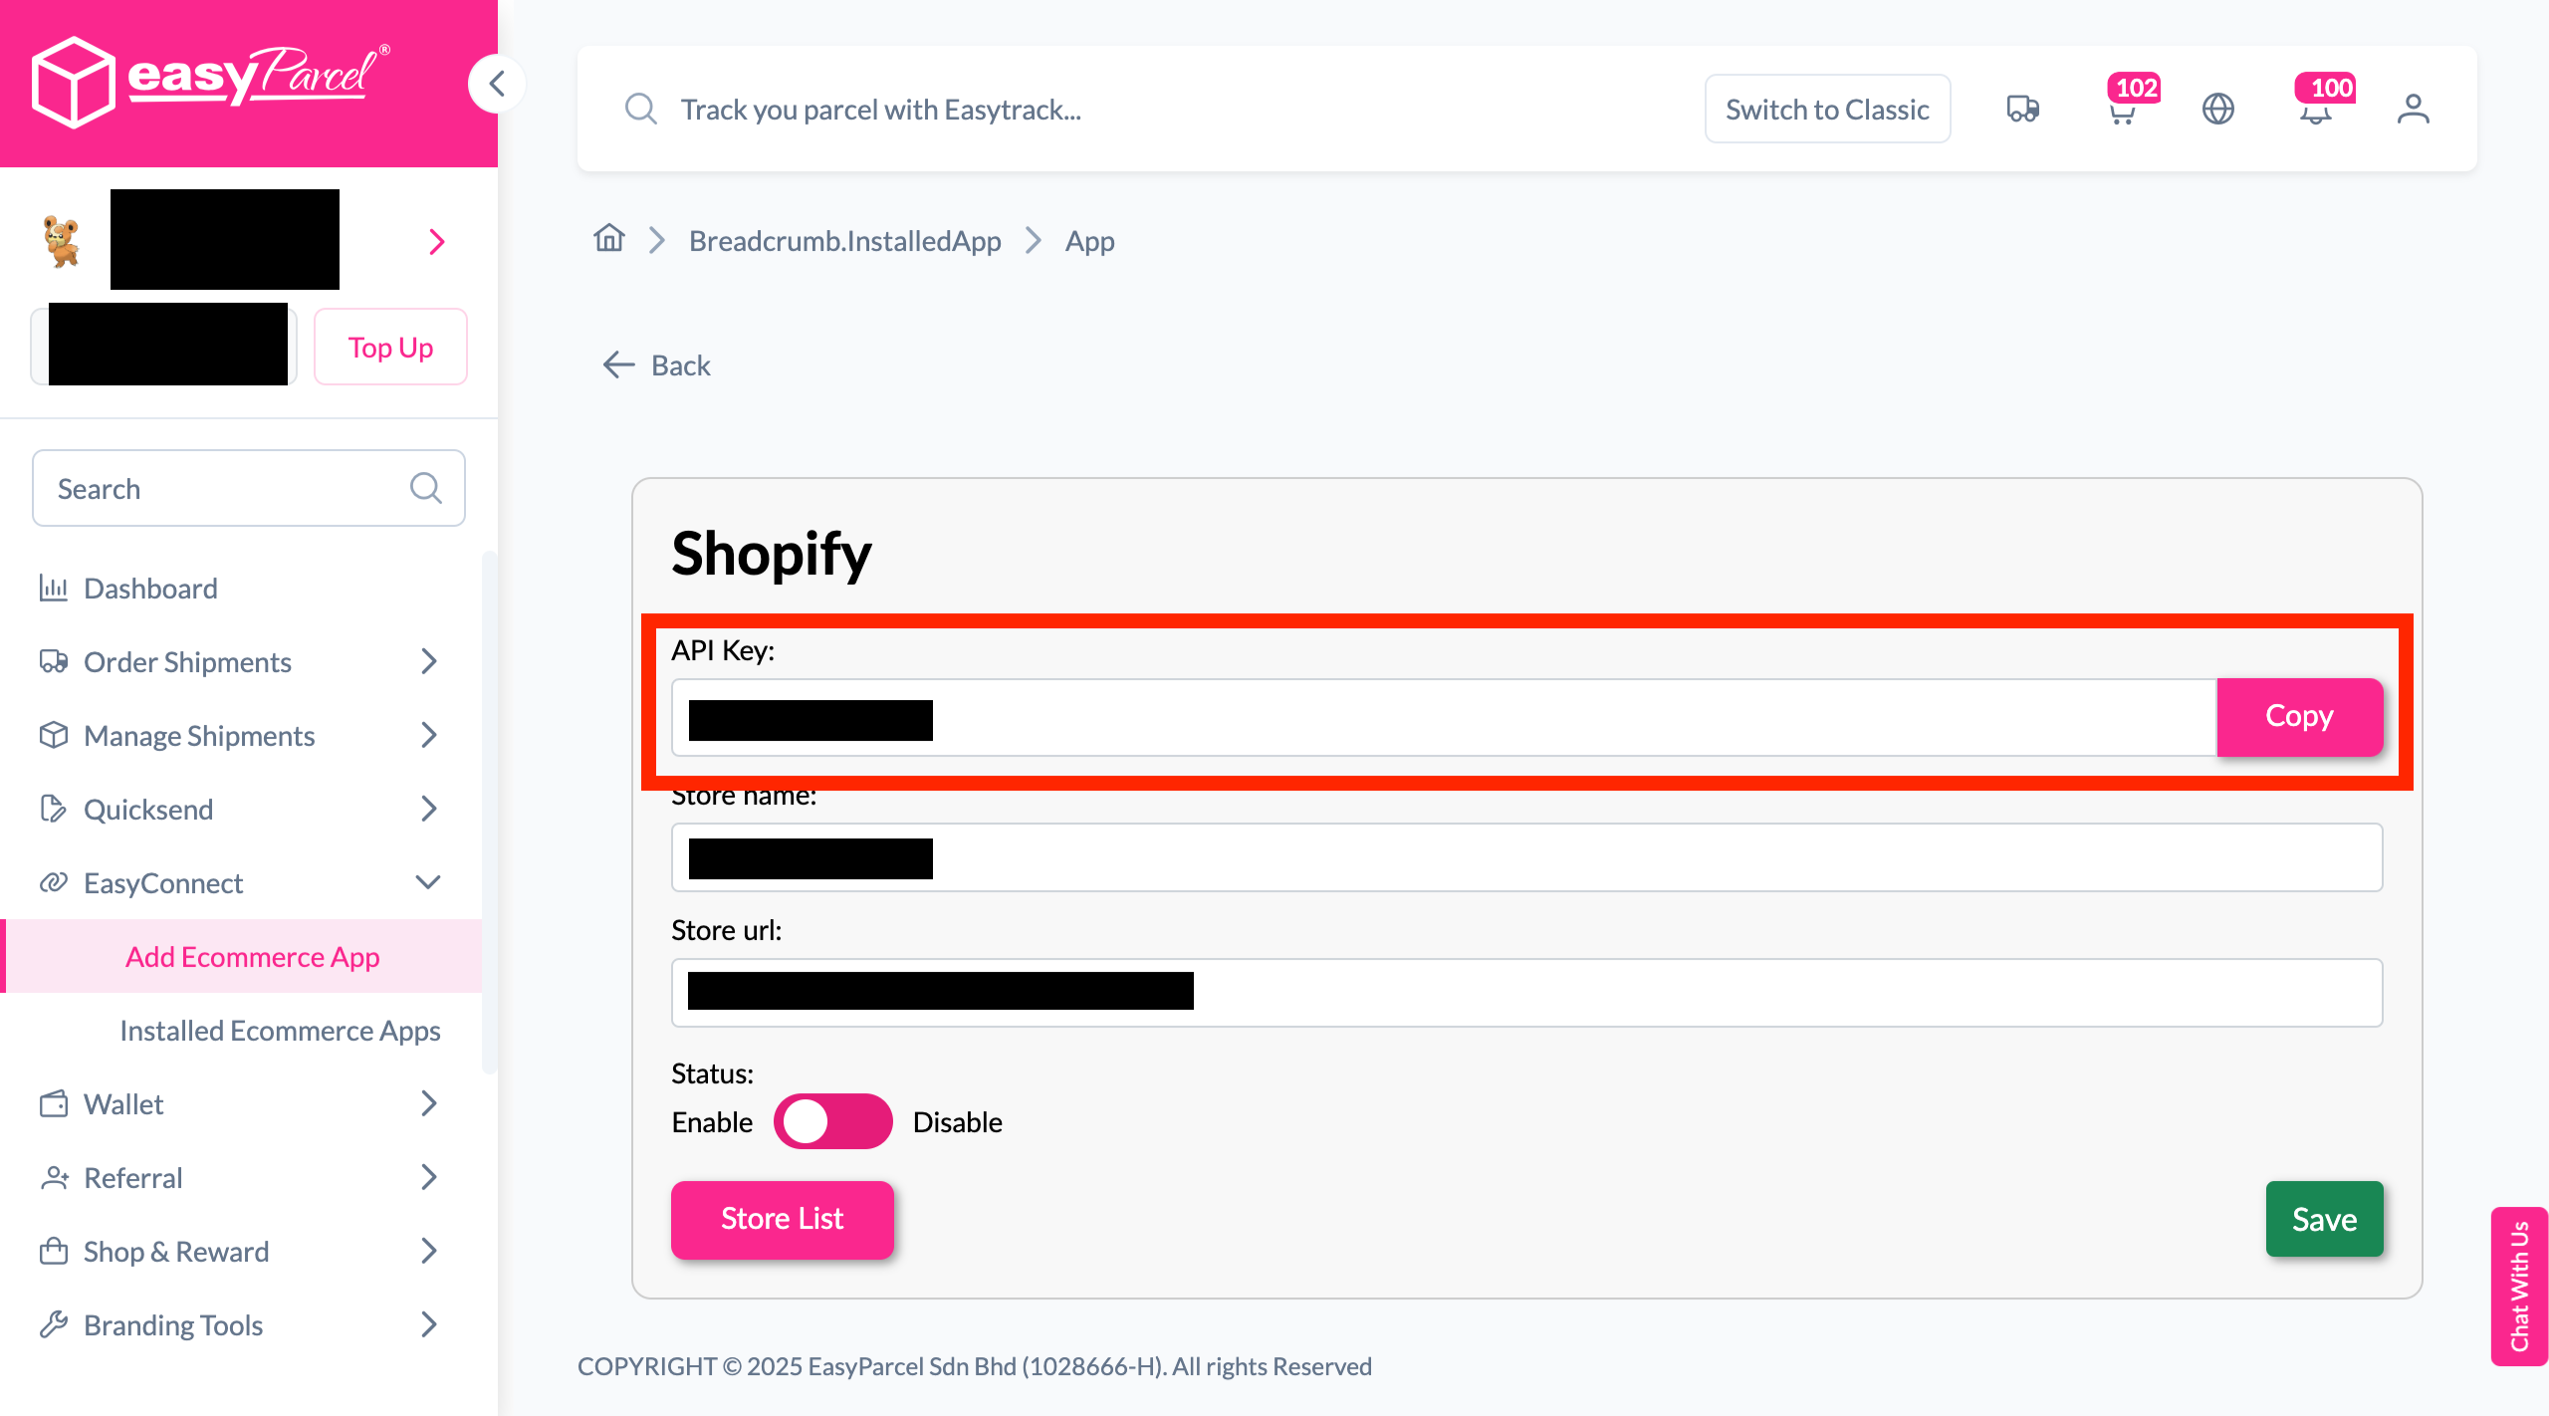Open Installed Ecommerce Apps menu item
Image resolution: width=2549 pixels, height=1416 pixels.
pyautogui.click(x=280, y=1030)
